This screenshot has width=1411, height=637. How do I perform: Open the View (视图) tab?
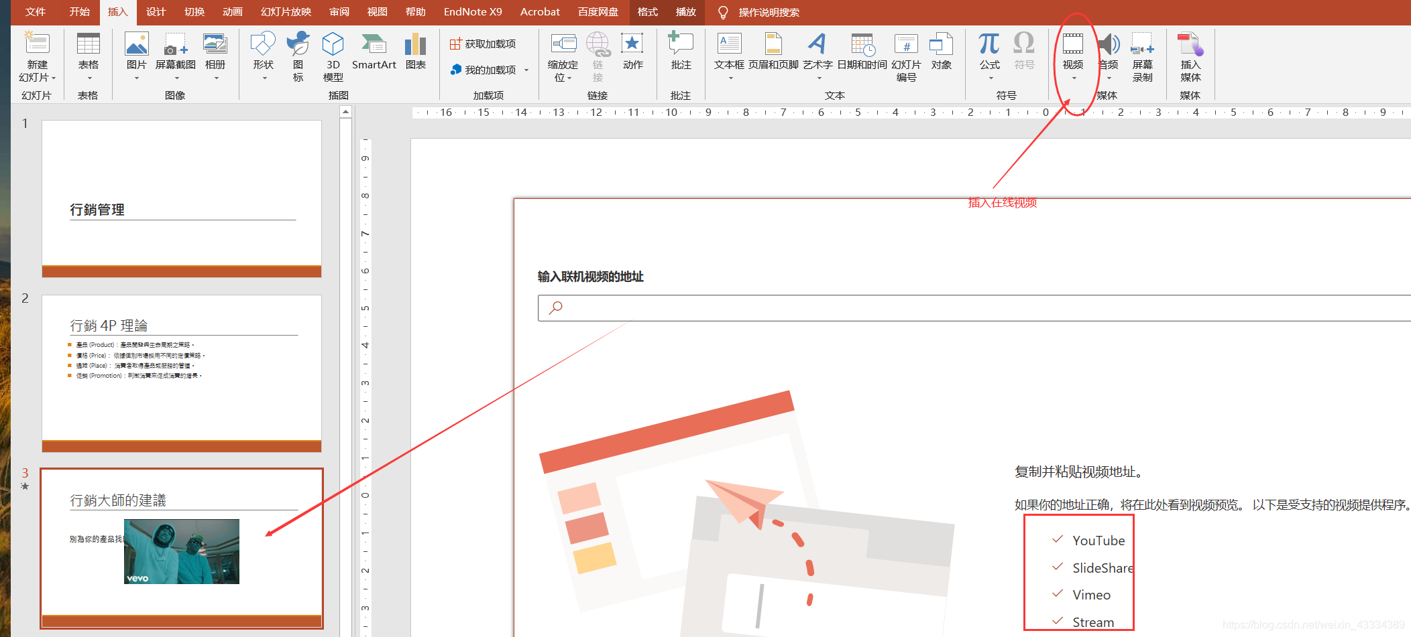point(378,12)
